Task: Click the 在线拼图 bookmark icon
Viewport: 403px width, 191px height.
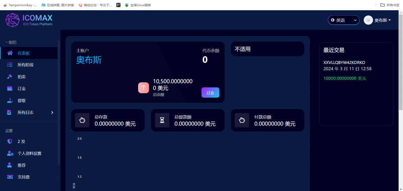Action: tap(43, 5)
